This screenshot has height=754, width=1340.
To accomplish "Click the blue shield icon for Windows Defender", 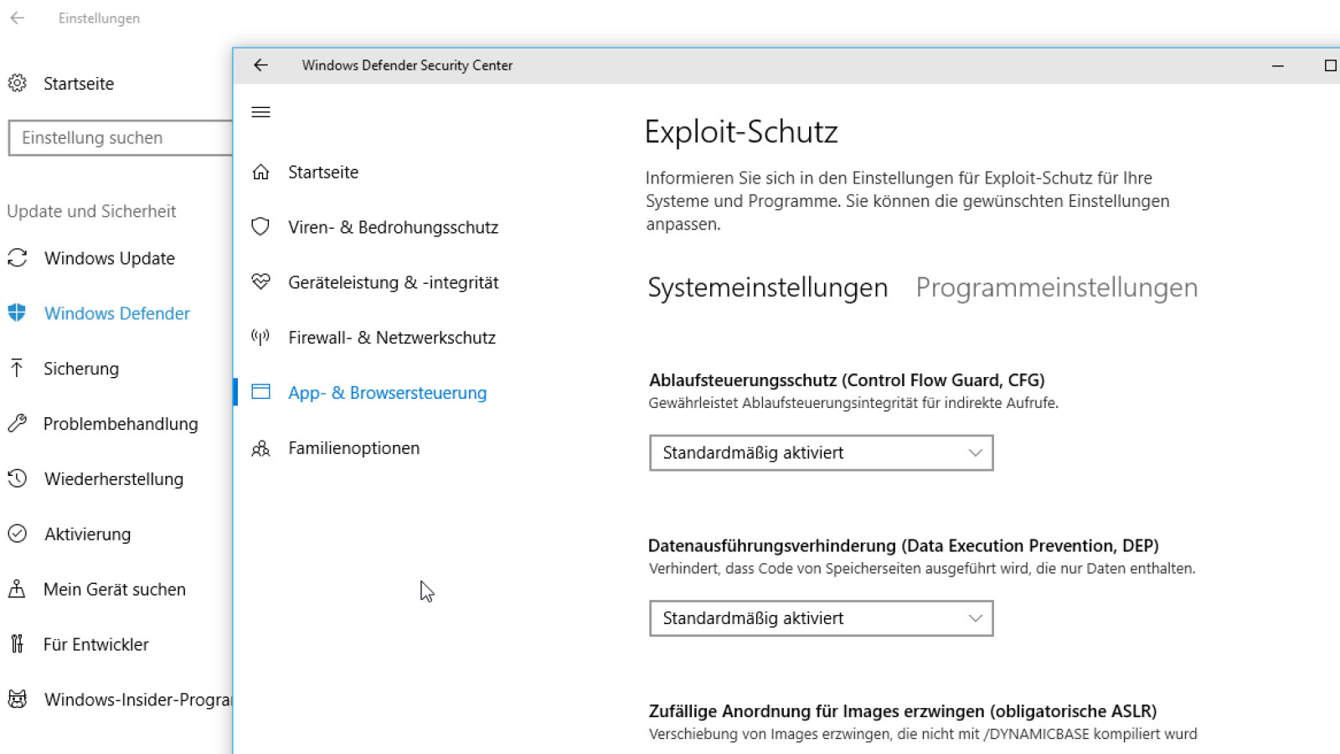I will click(17, 312).
